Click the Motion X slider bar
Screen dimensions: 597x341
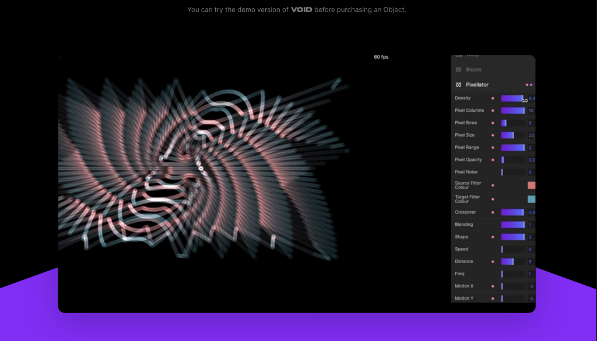point(512,286)
